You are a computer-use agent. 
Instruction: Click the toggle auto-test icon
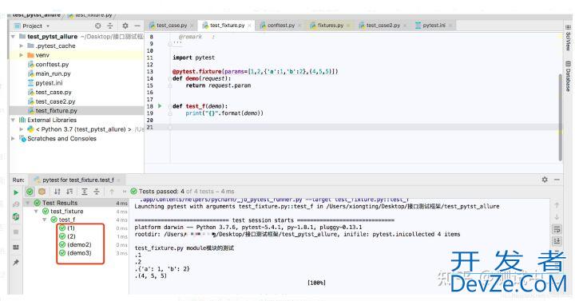[16, 216]
